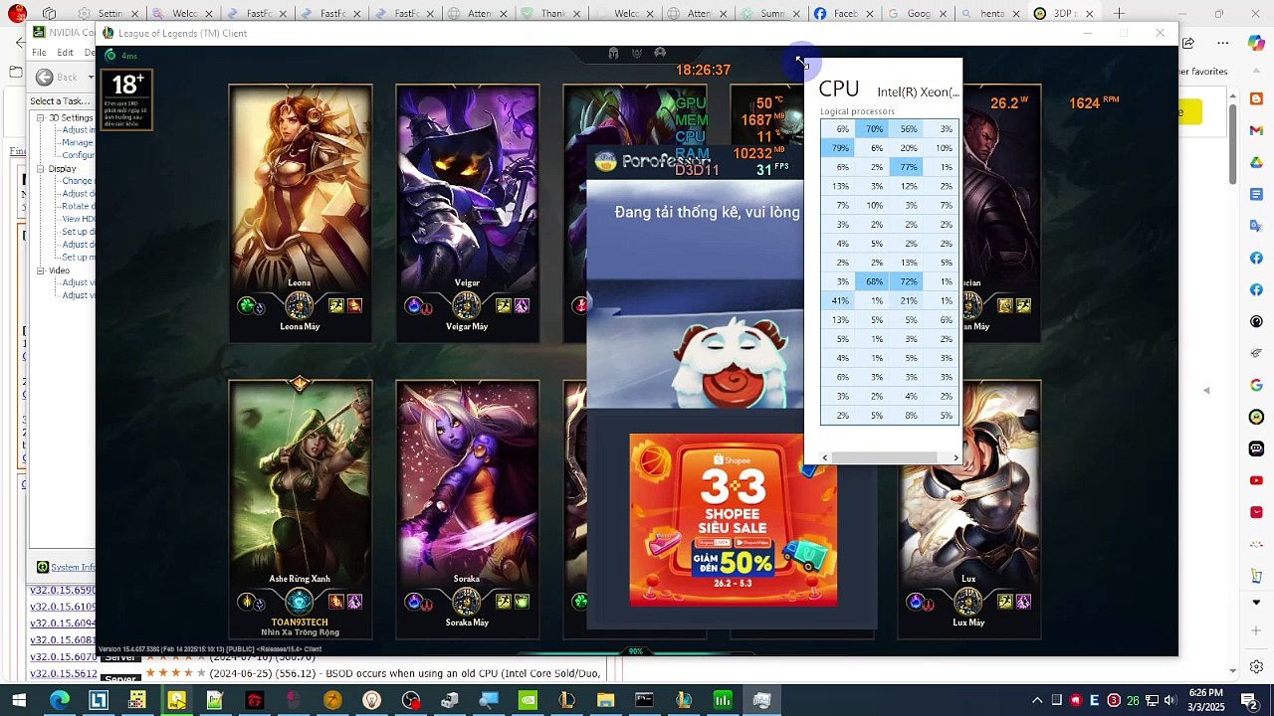Click the CPU panel horizontal scrollbar thumb

pyautogui.click(x=885, y=457)
